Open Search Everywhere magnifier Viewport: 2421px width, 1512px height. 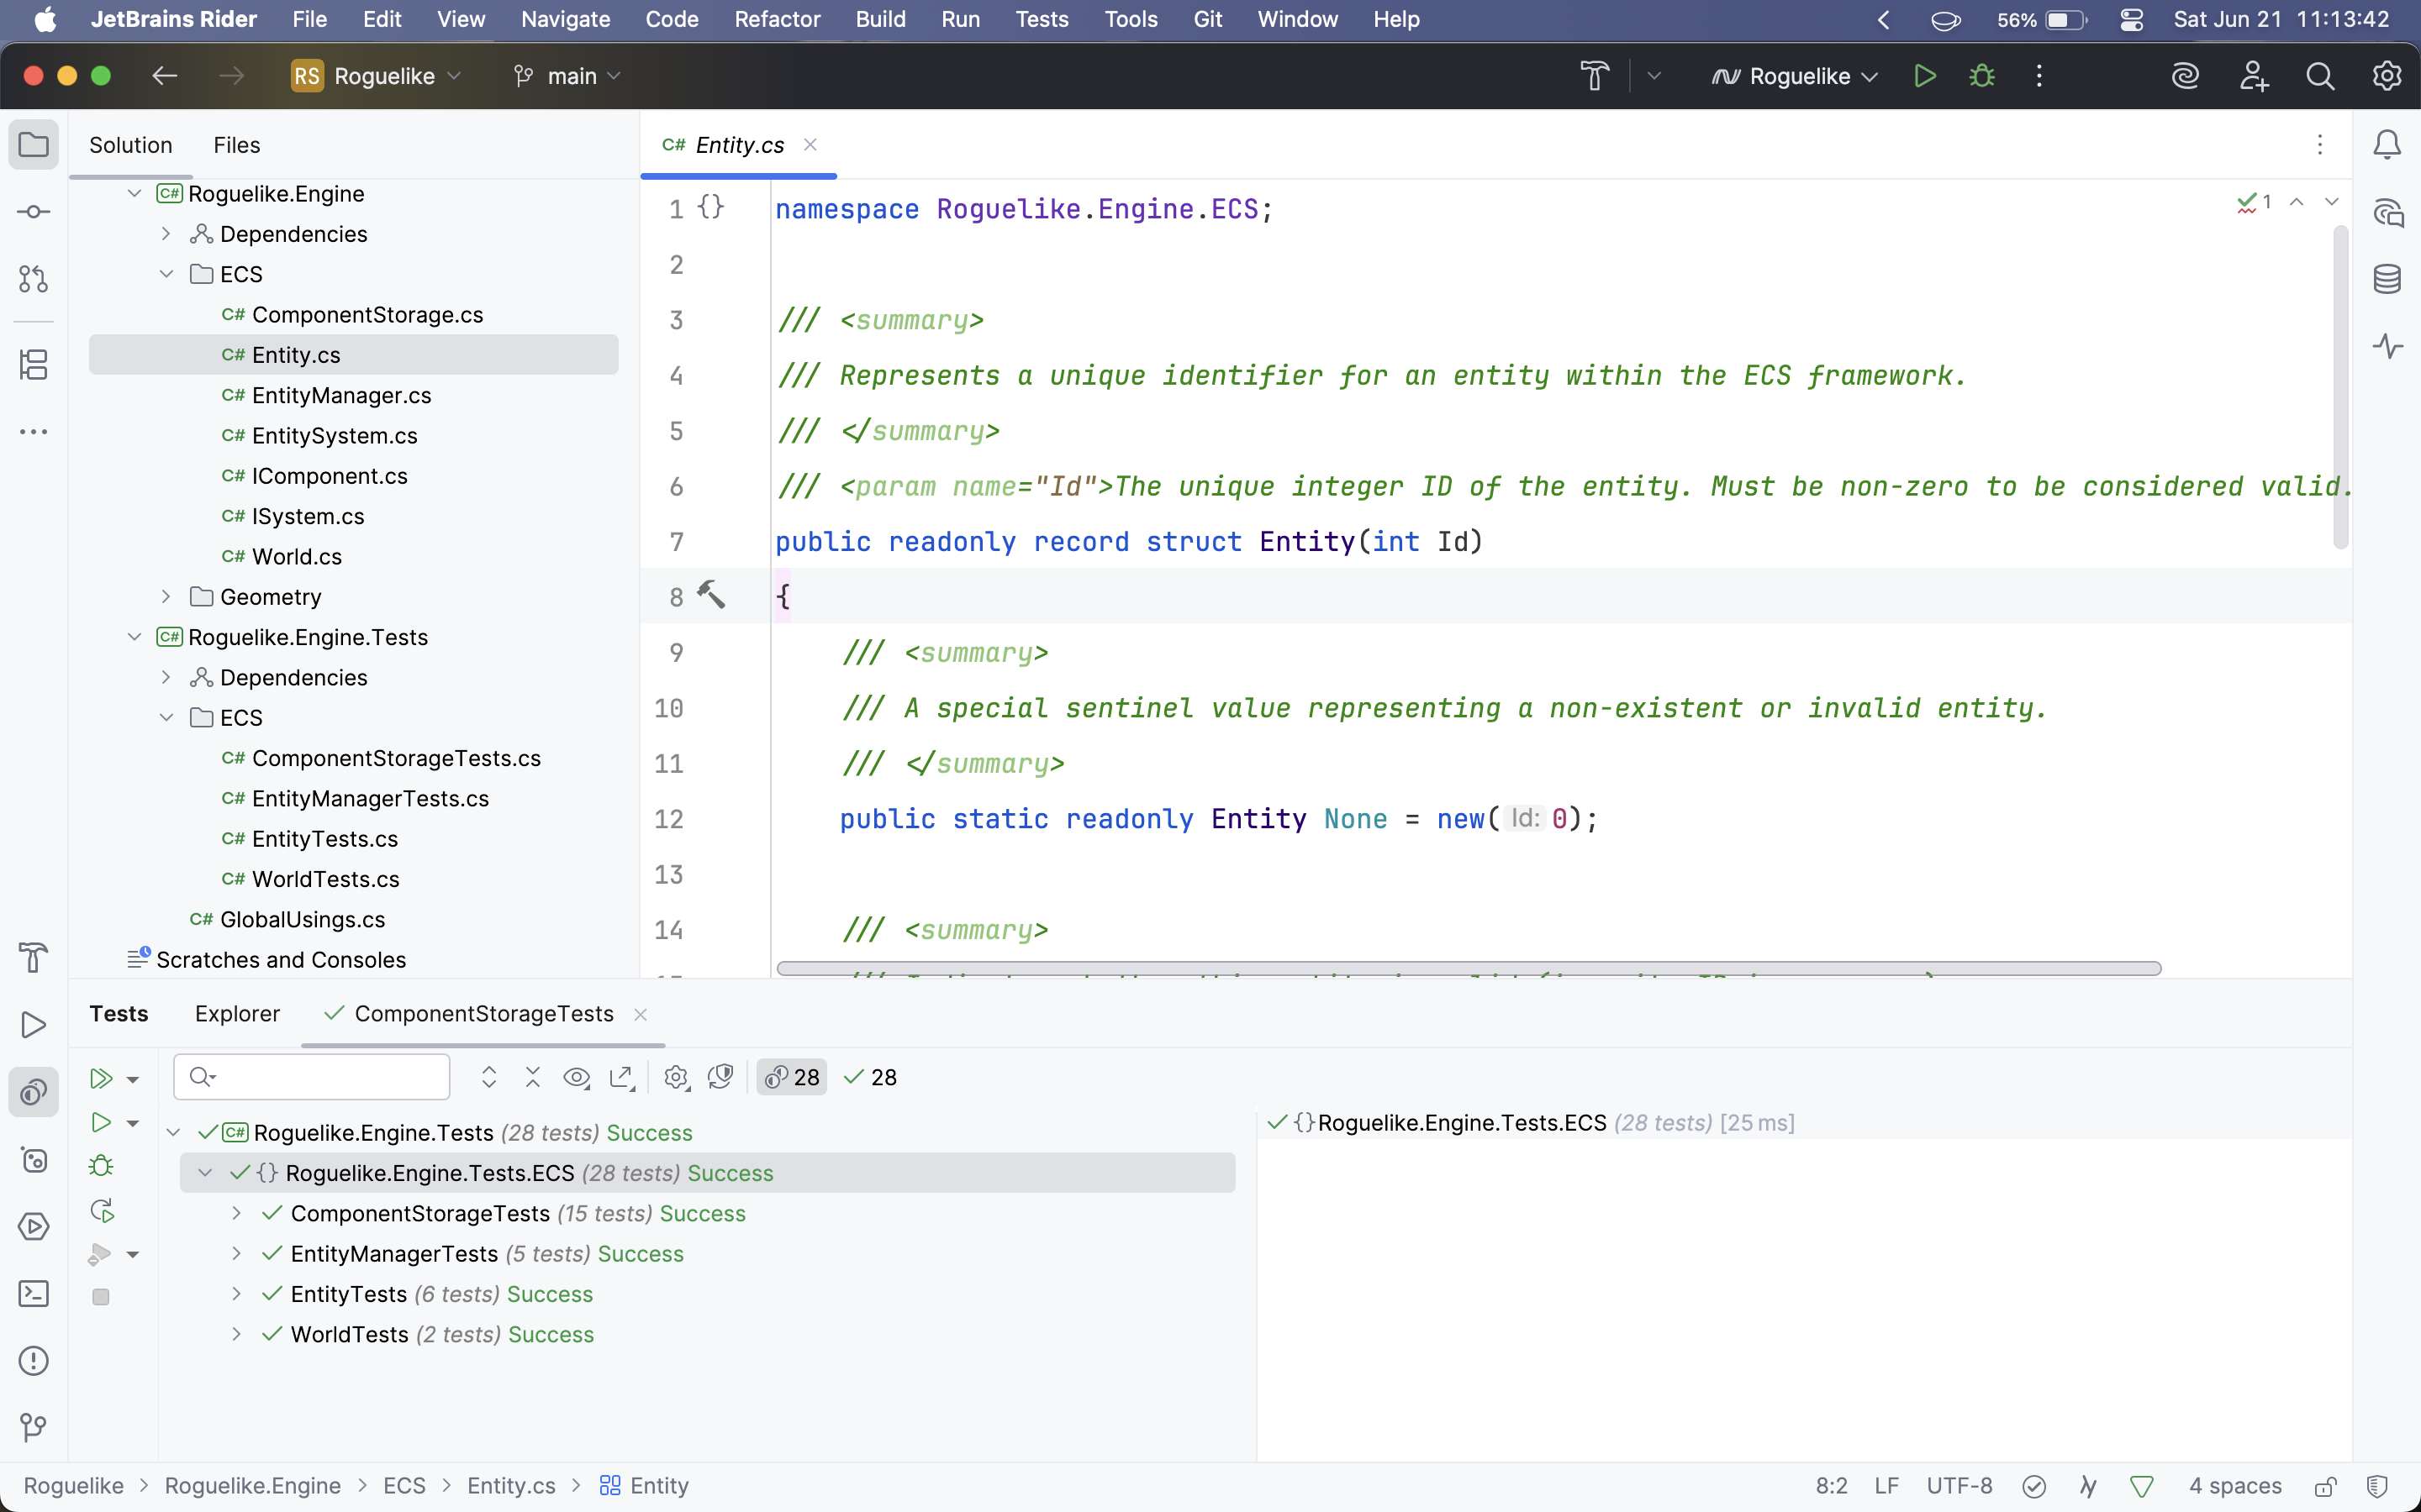2320,76
